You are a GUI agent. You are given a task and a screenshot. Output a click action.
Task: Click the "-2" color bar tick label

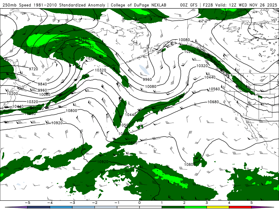click(x=95, y=203)
